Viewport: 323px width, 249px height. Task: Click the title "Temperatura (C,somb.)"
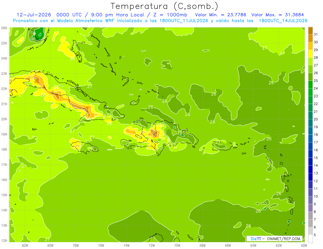click(x=164, y=6)
